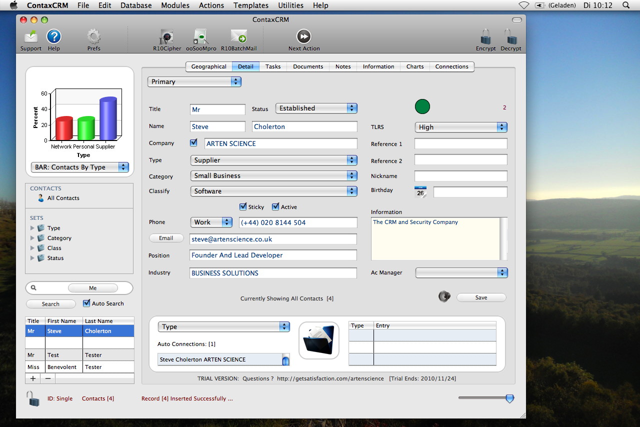Switch to the Geographical tab
The width and height of the screenshot is (640, 427).
point(208,66)
